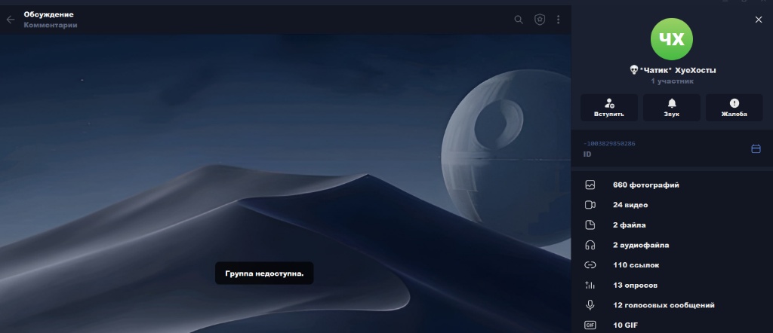Open the 110 ссылок section

pos(671,265)
